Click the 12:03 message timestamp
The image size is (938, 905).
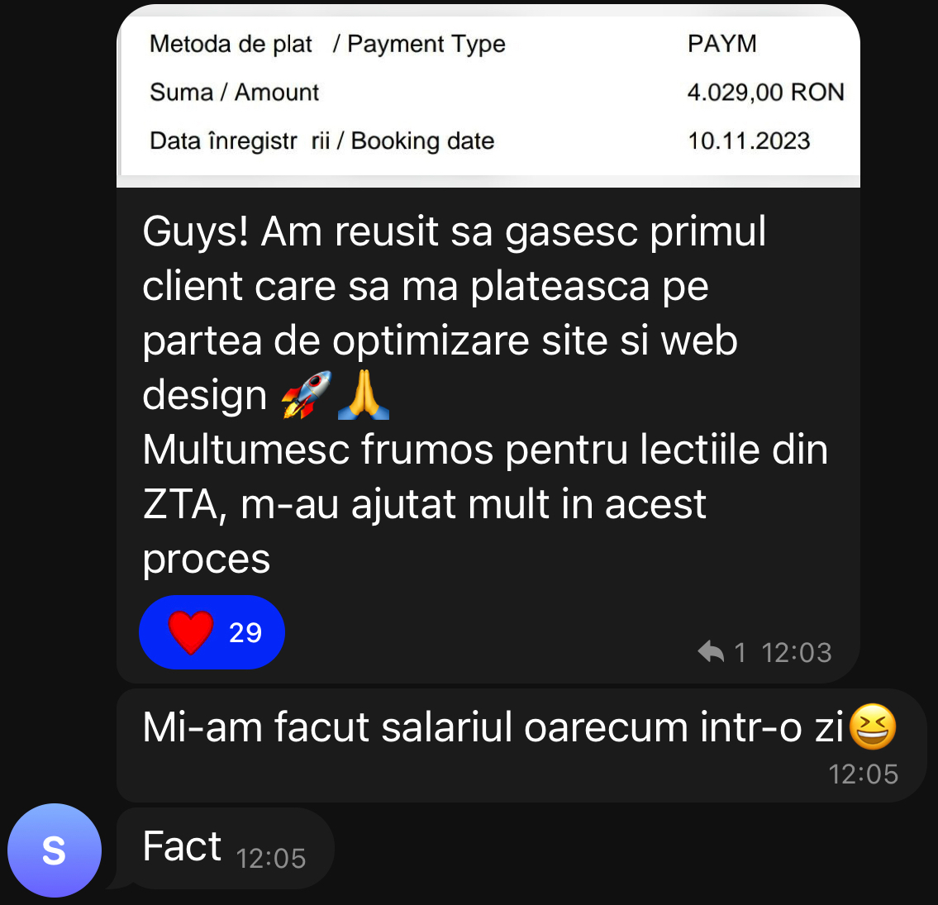(796, 653)
